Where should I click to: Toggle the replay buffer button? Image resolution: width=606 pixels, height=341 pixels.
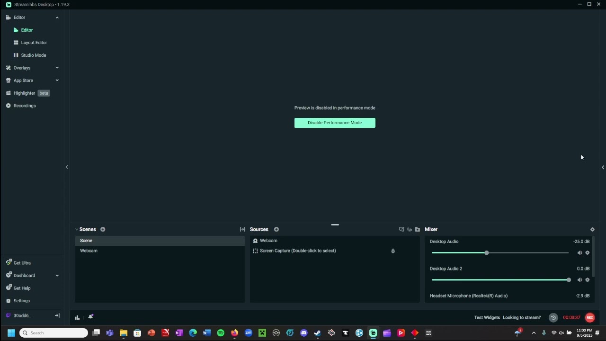pyautogui.click(x=553, y=317)
